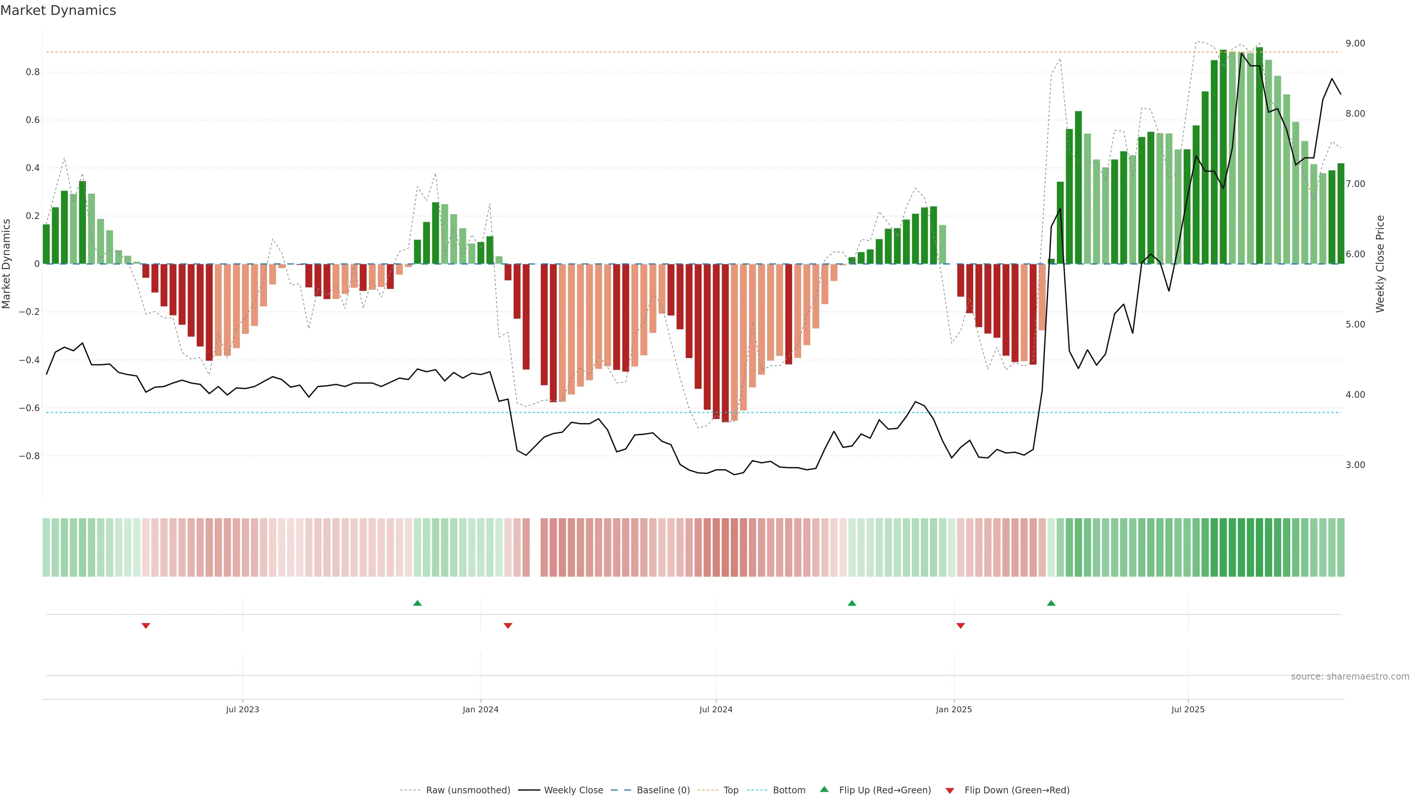Click the Weekly Close Price axis title

click(1380, 264)
